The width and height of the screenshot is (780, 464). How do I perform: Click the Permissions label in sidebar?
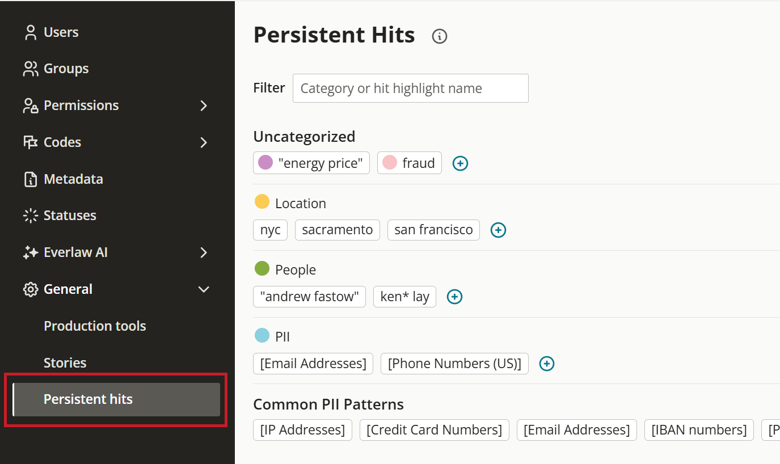point(81,106)
